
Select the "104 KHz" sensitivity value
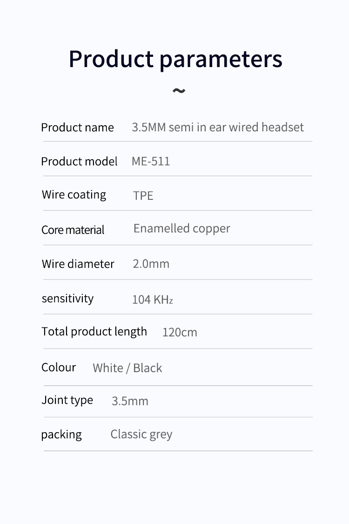(153, 299)
